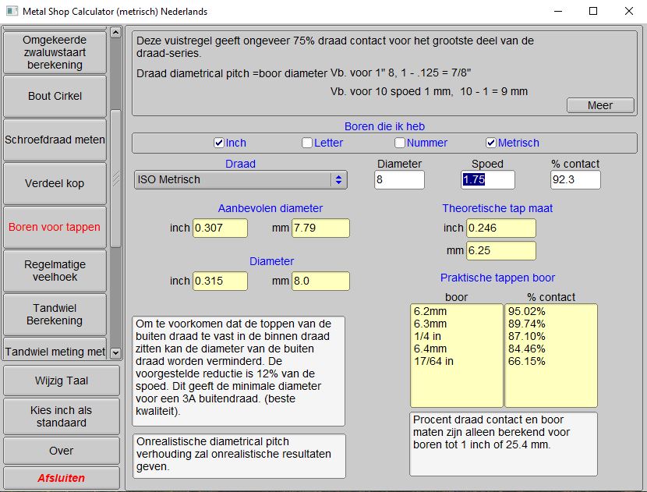
Task: Maximize the Metal Shop Calculator window
Action: point(593,11)
